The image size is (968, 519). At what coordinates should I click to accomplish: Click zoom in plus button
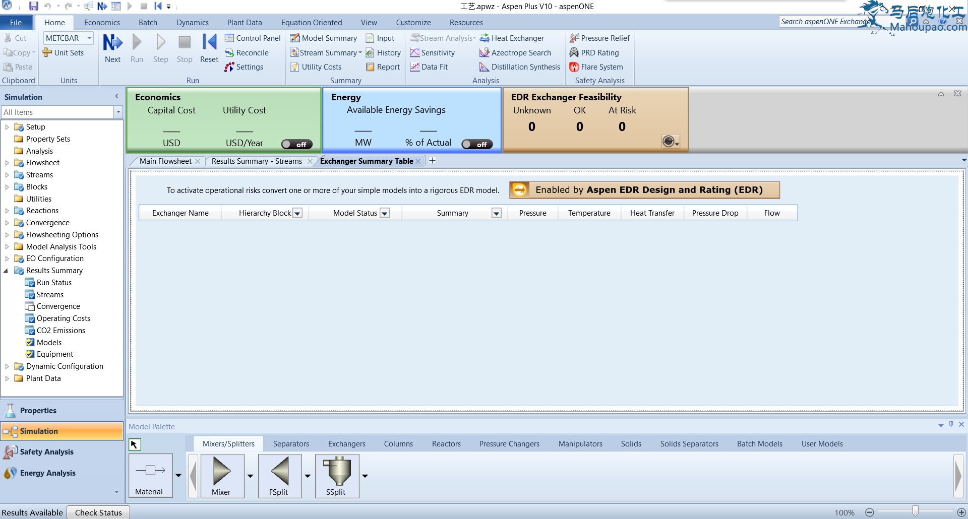pos(961,512)
